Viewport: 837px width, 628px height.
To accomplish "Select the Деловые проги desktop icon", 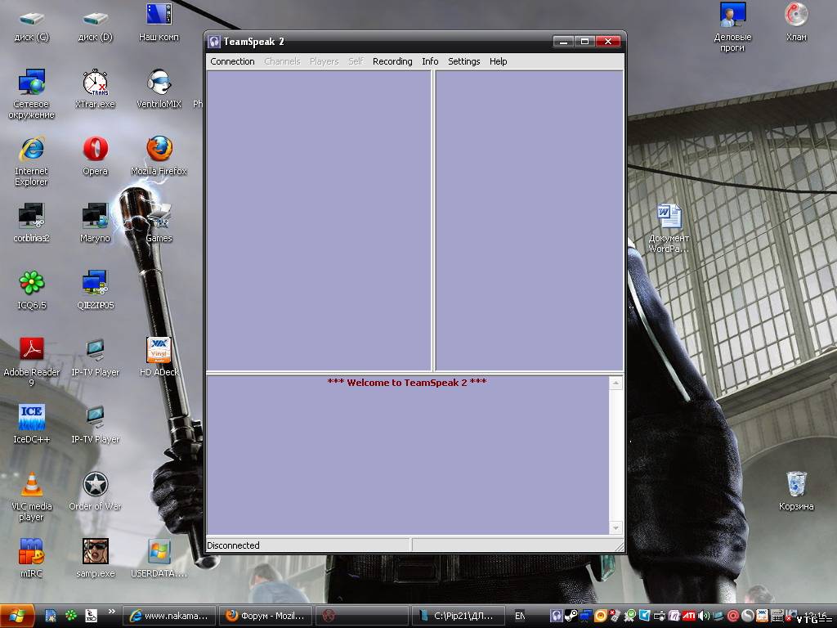I will (x=732, y=27).
